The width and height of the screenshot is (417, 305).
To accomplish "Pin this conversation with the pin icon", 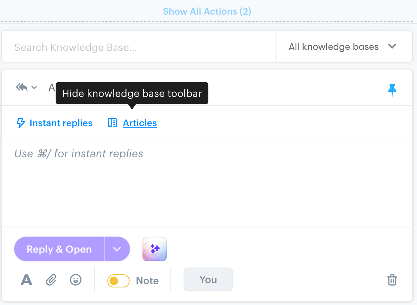I will [x=392, y=89].
